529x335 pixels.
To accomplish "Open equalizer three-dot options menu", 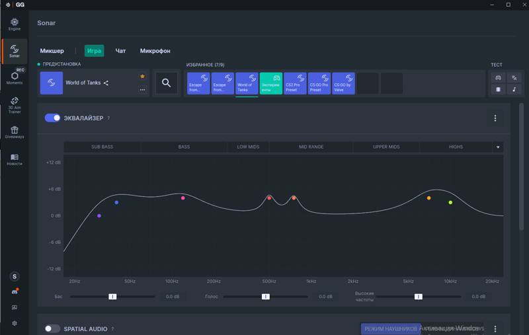I will coord(495,118).
